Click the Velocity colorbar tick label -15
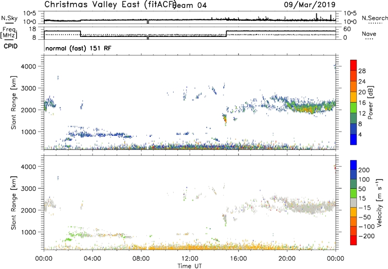 click(x=365, y=207)
